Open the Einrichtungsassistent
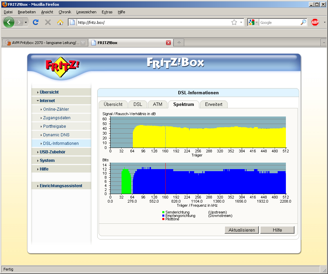Screen dimensions: 328x274 [61, 186]
